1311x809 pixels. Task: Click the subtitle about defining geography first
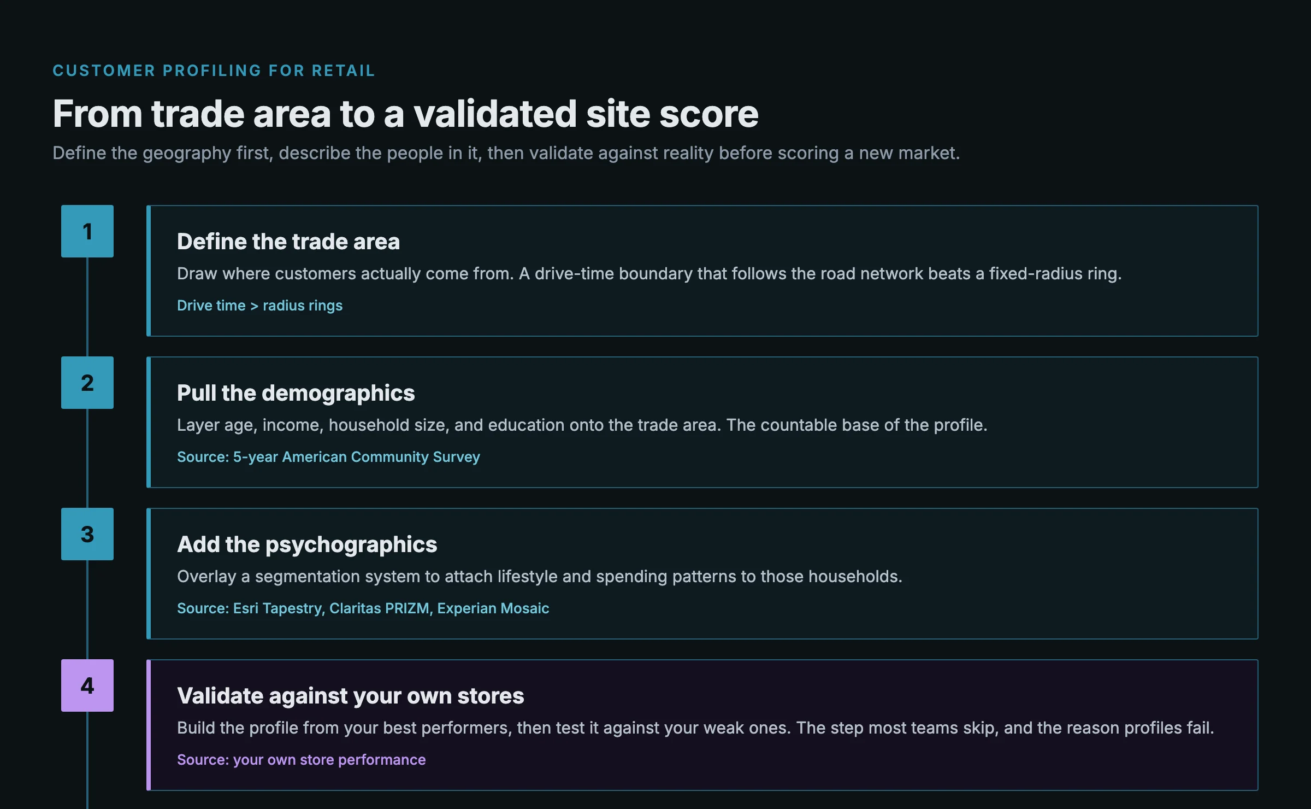pyautogui.click(x=506, y=153)
